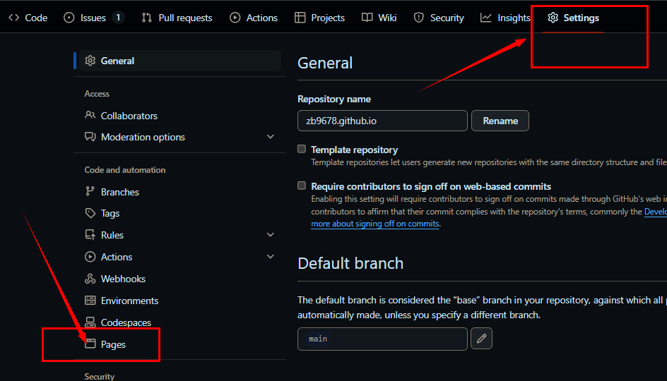Click the Branches git icon

coord(90,192)
